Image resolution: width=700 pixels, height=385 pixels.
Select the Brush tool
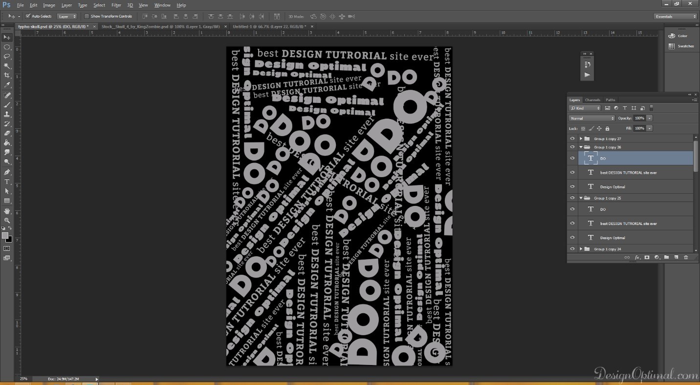[x=7, y=104]
